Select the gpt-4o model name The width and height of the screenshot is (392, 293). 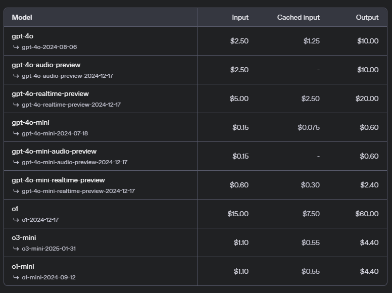(23, 36)
